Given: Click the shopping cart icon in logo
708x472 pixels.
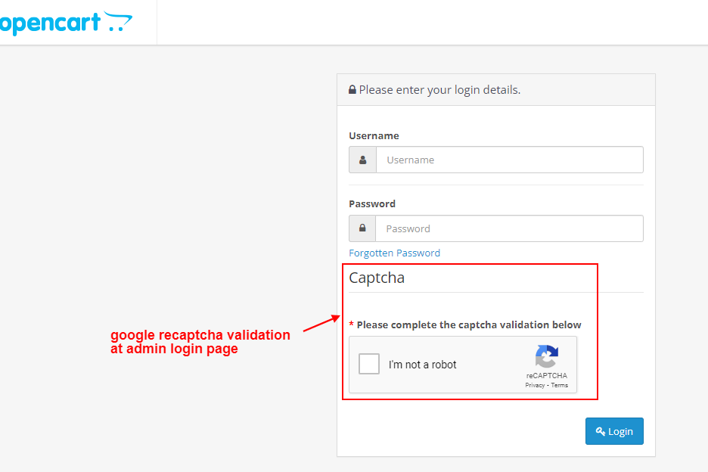Looking at the screenshot, I should 118,21.
